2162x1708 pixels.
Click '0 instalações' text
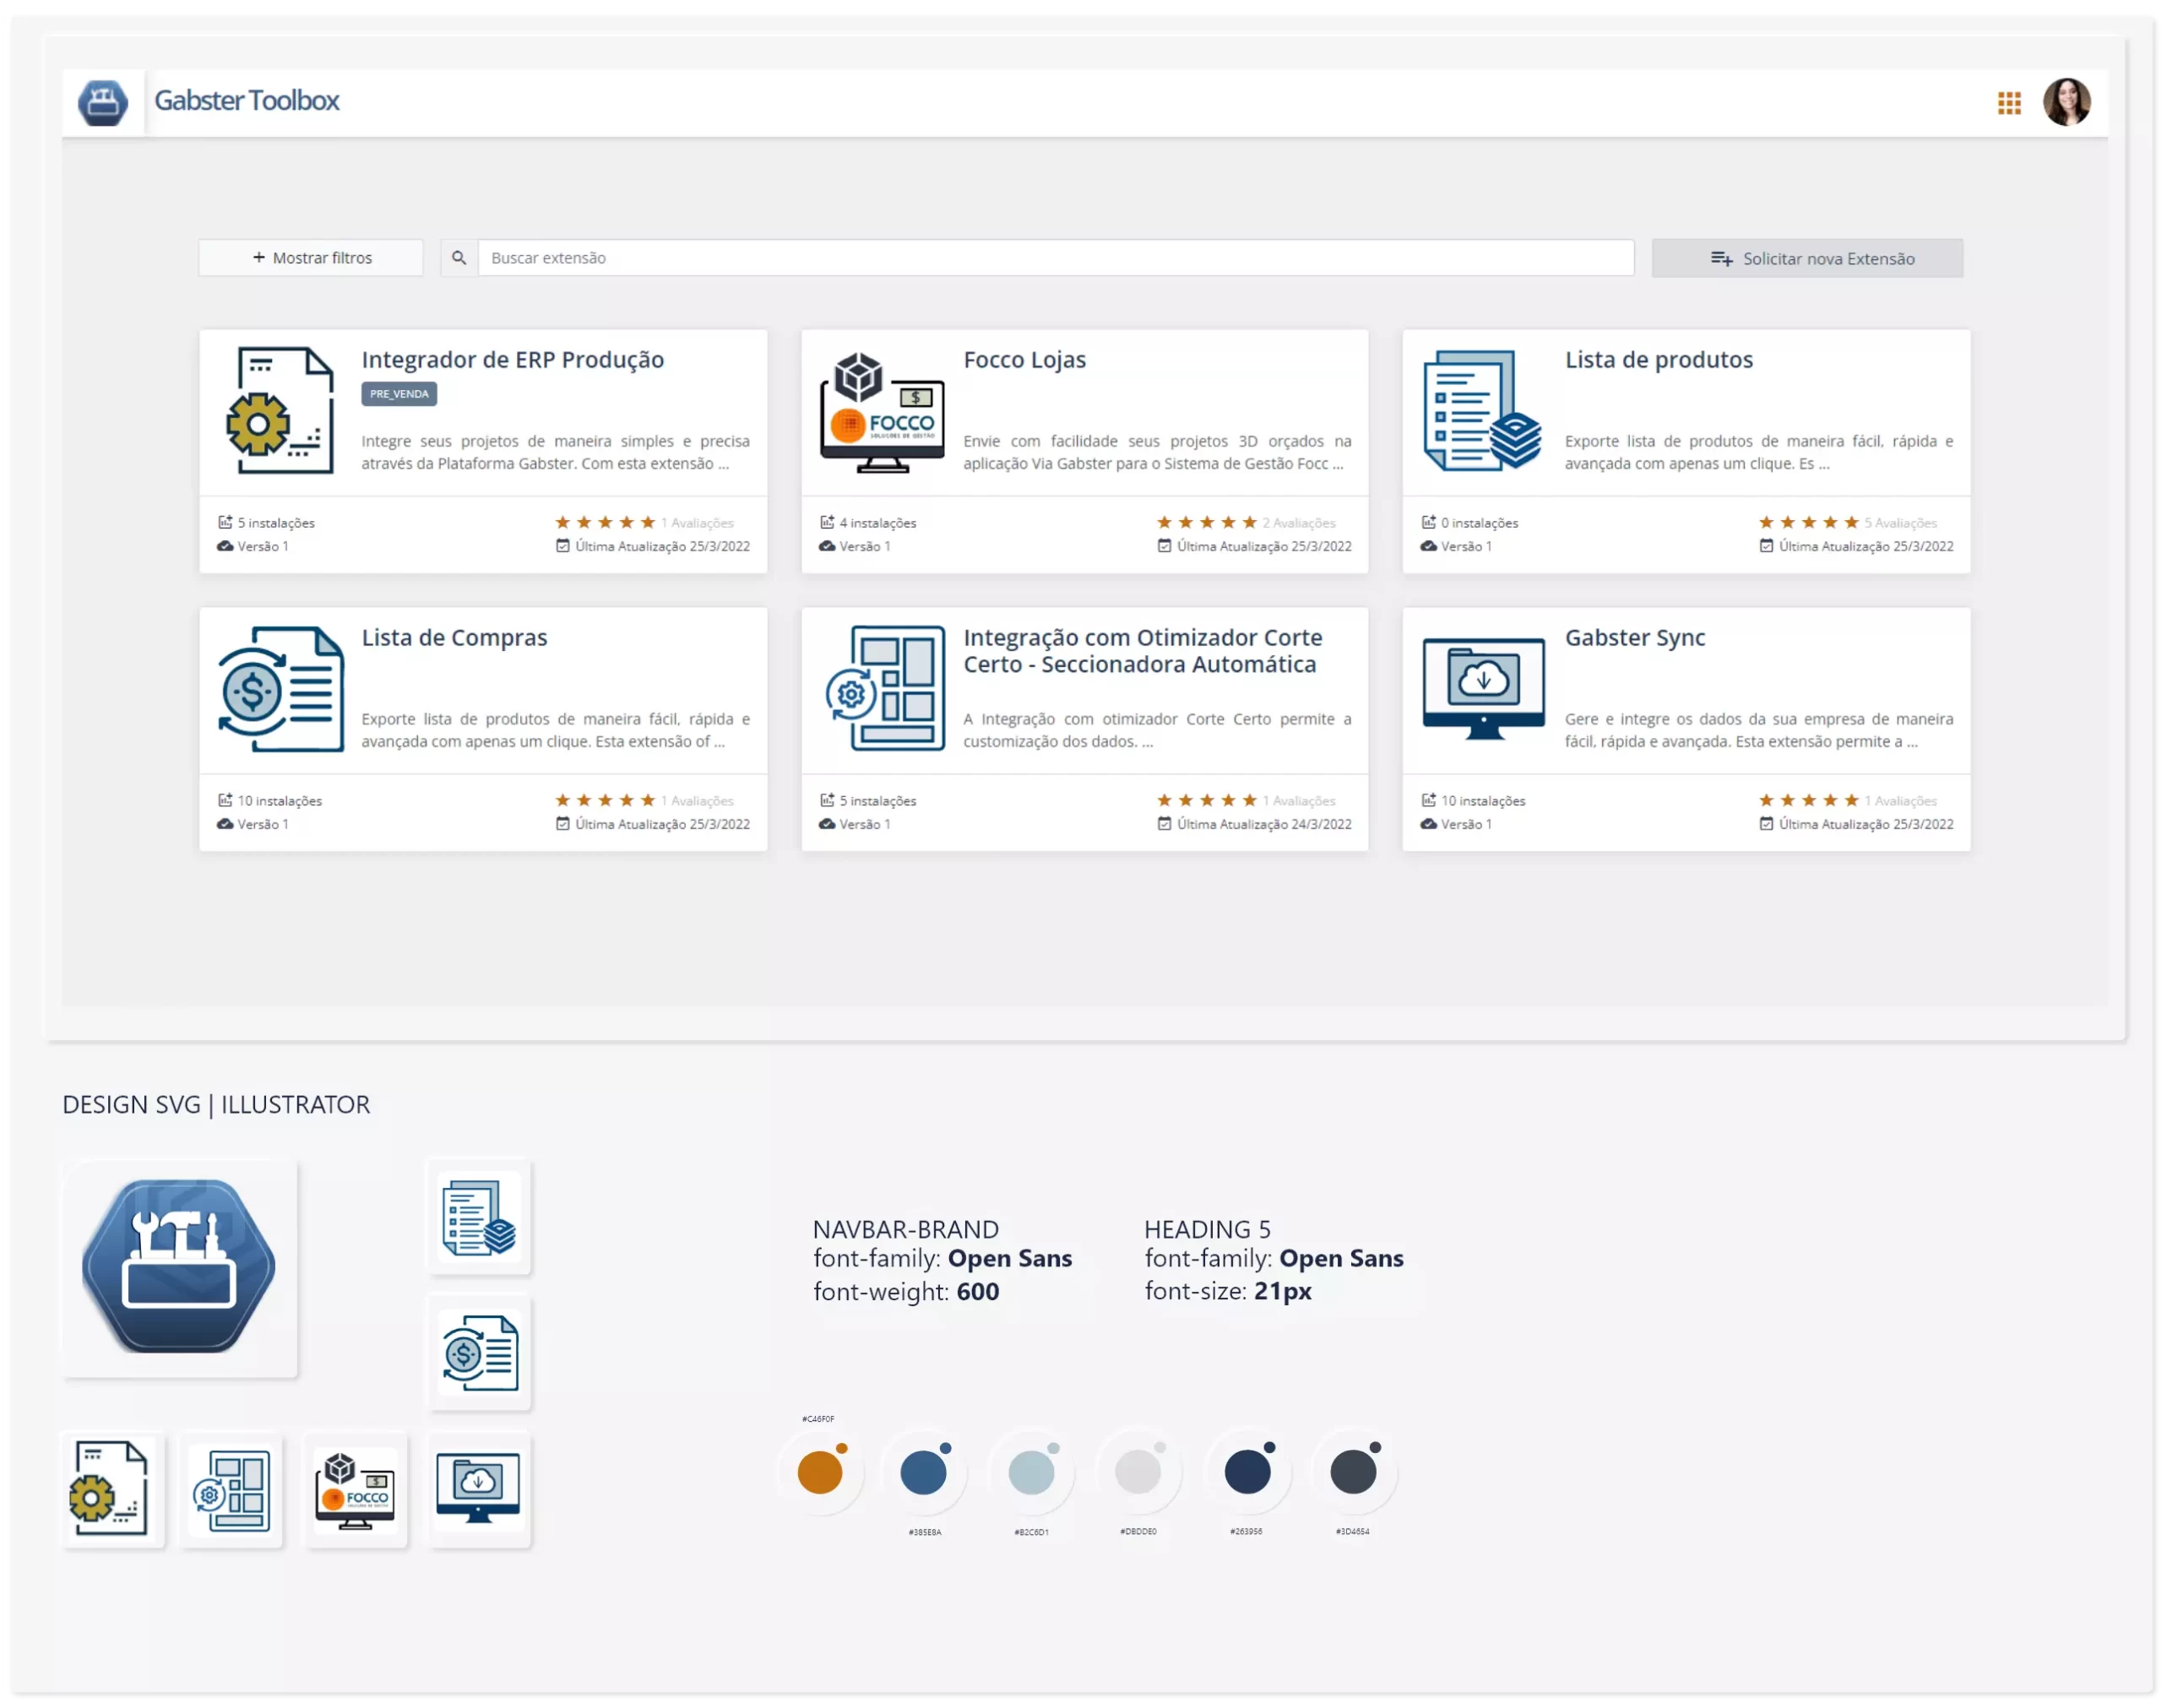tap(1478, 523)
